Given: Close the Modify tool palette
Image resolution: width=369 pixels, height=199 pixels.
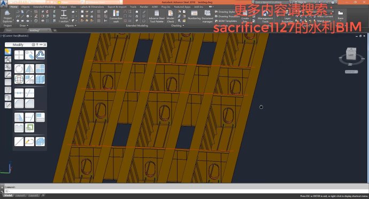Looking at the screenshot, I should [45, 45].
